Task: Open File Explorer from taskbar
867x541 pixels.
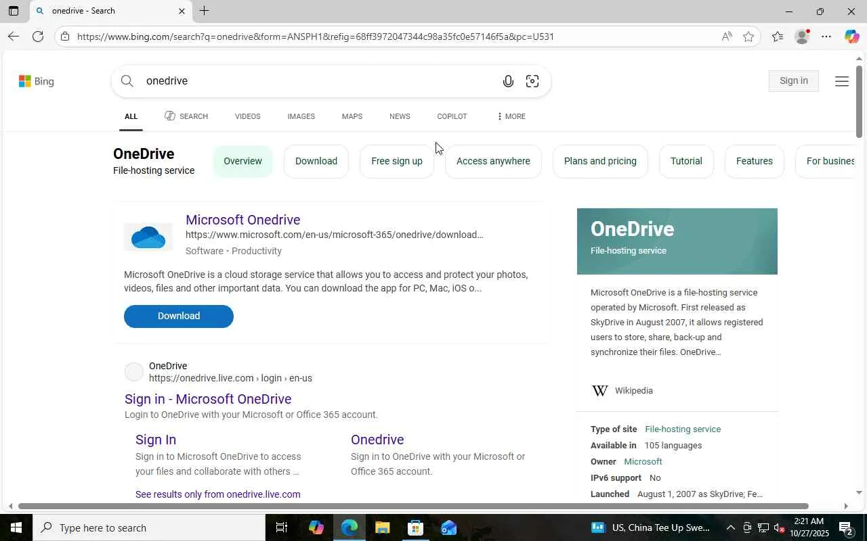Action: pos(382,527)
